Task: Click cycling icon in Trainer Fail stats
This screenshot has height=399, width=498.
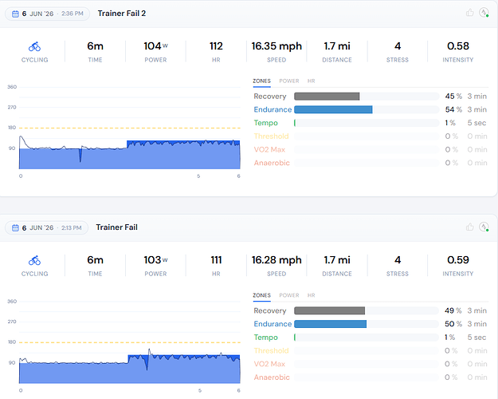Action: point(34,261)
